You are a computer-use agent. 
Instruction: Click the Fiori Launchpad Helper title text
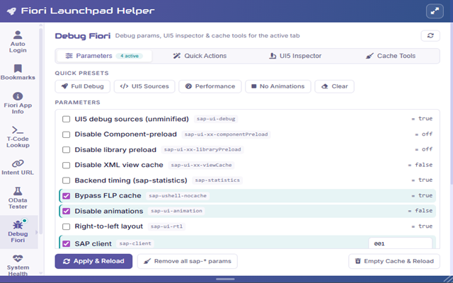tap(88, 11)
